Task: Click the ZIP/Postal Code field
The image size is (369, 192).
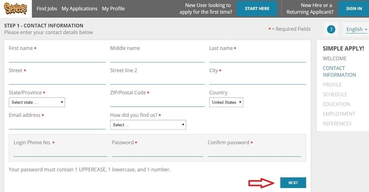Action: pyautogui.click(x=157, y=102)
